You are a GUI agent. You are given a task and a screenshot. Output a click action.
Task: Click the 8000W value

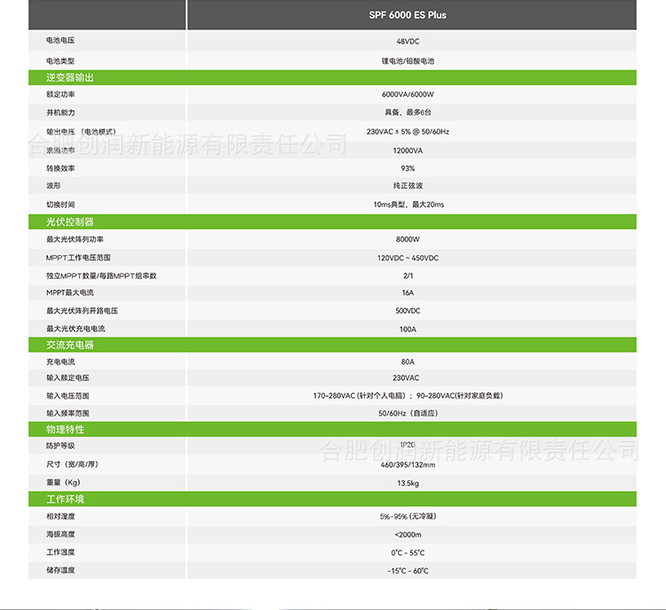pyautogui.click(x=408, y=240)
